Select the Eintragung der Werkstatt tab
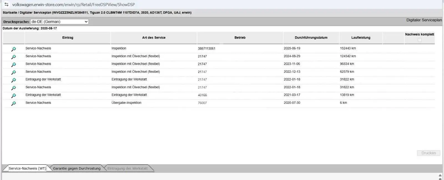The height and width of the screenshot is (180, 444). coord(127,168)
